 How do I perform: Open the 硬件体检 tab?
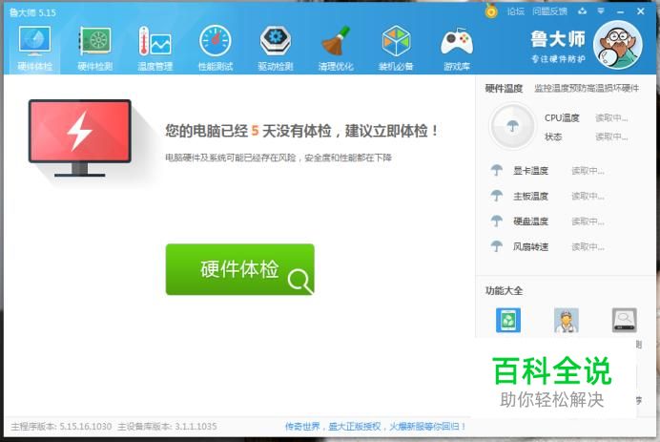click(x=34, y=49)
